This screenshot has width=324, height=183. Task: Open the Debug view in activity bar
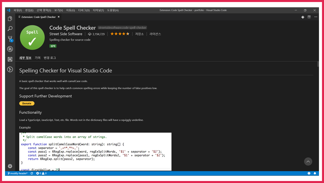(x=10, y=49)
